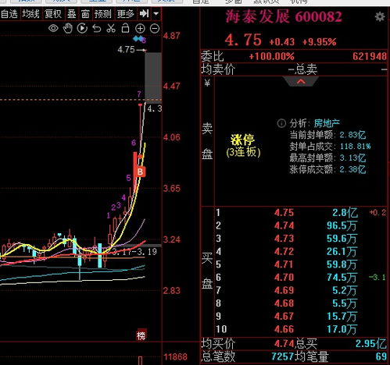Click the current price 4.75 in header
Viewport: 390px width, 365px height.
click(x=243, y=40)
